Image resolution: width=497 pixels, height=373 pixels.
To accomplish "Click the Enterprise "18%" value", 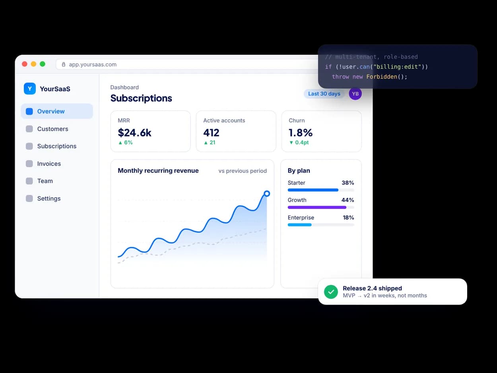I will point(348,218).
